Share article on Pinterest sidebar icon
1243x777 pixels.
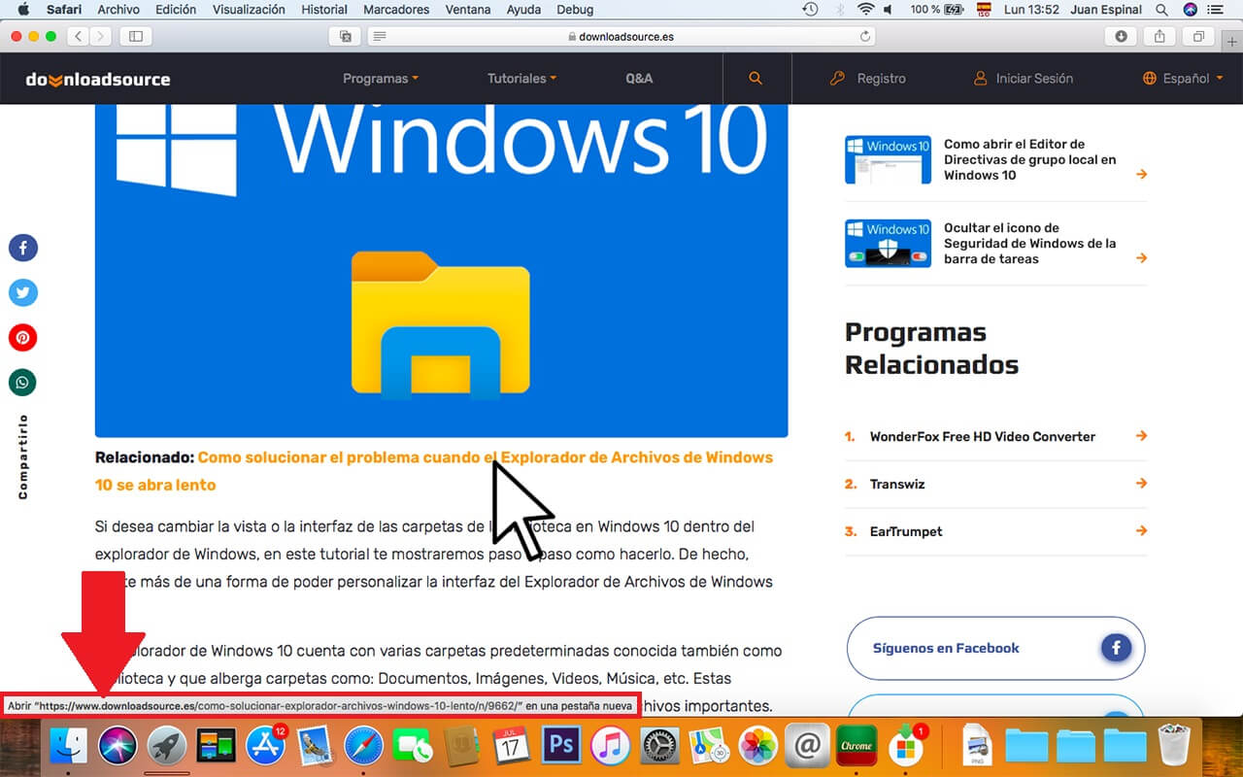(22, 337)
